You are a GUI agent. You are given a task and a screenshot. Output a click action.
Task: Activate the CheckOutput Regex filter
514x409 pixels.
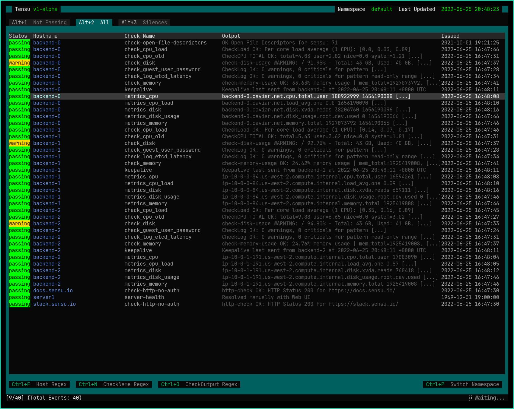(x=199, y=384)
